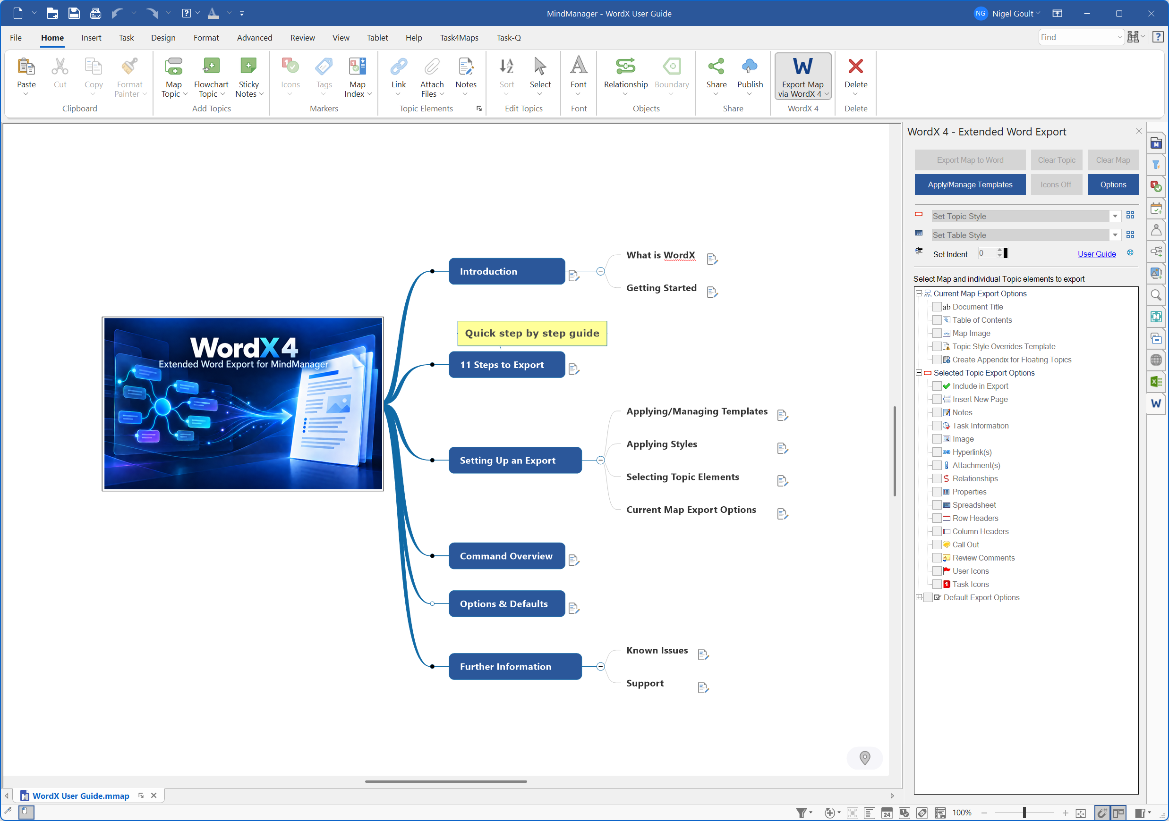This screenshot has height=821, width=1169.
Task: Open topic Notes from the ribbon
Action: [466, 76]
